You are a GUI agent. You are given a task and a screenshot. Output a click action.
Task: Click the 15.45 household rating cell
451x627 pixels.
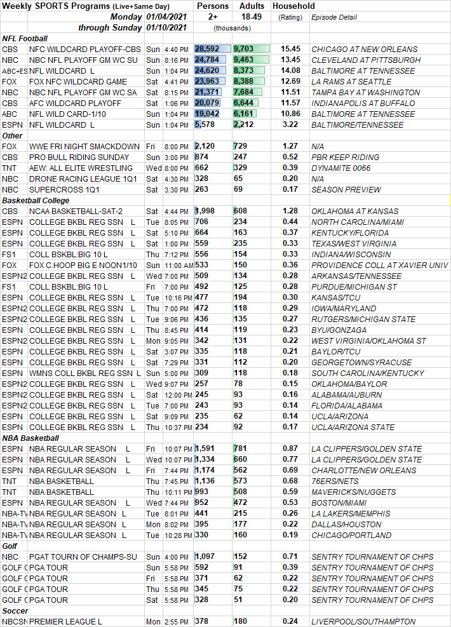pos(290,49)
